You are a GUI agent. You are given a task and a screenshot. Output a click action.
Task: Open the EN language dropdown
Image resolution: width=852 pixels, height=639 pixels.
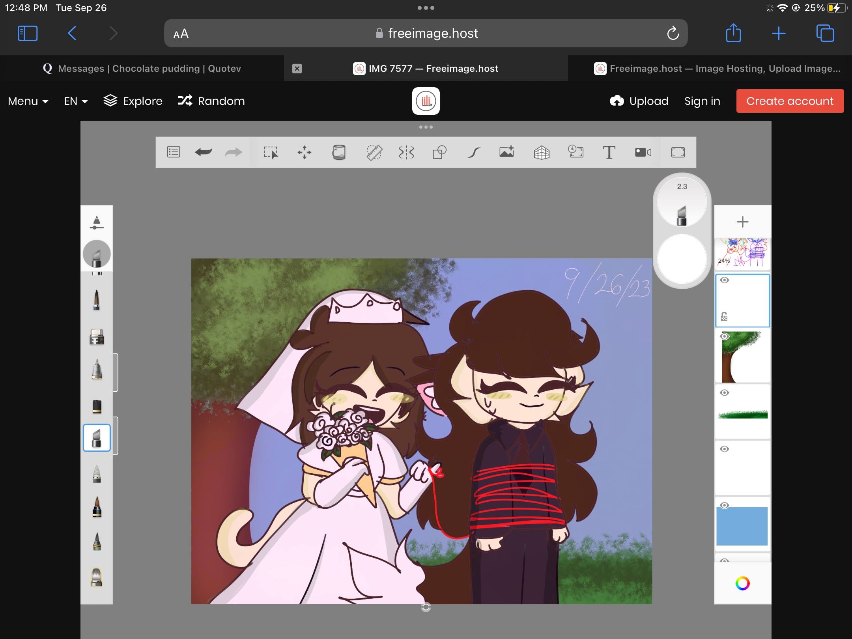click(x=76, y=101)
